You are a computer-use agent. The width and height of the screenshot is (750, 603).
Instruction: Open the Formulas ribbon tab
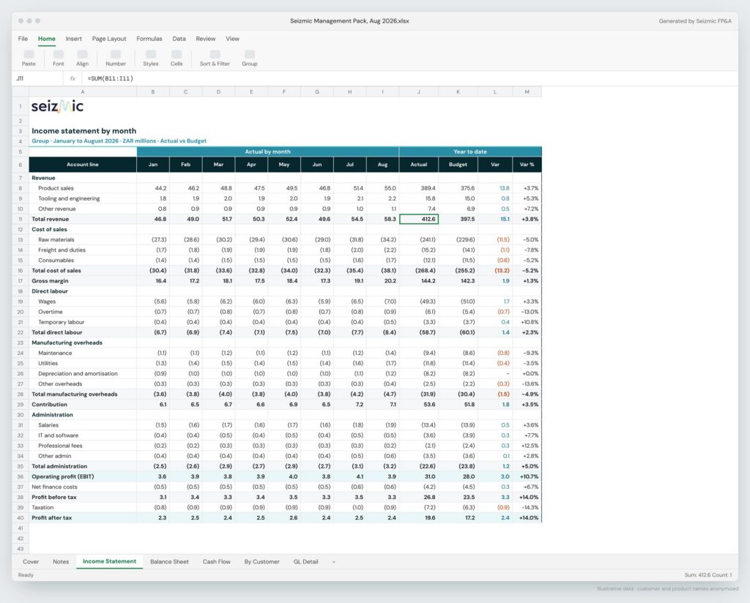[149, 39]
